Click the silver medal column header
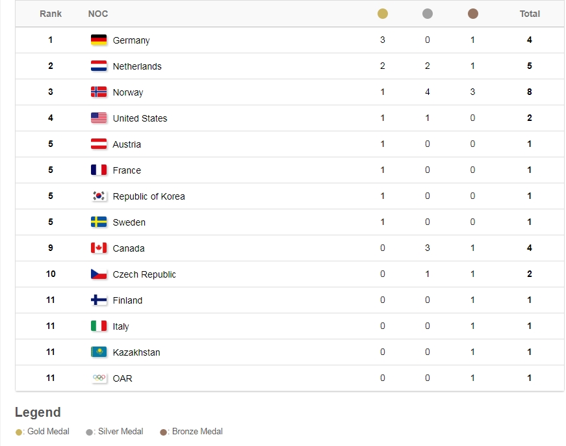The image size is (566, 446). point(428,14)
